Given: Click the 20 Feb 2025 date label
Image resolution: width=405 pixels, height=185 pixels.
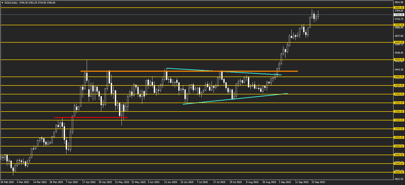Looking at the screenshot, I should pyautogui.click(x=7, y=182).
